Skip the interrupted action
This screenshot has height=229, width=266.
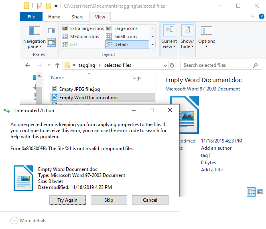pos(109,200)
